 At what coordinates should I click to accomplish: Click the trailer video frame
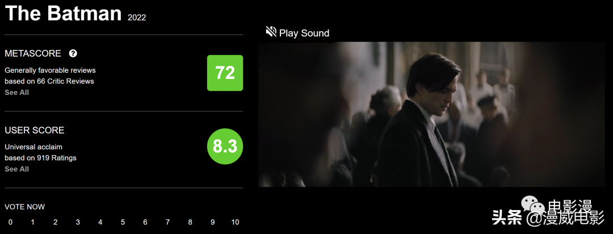click(431, 114)
